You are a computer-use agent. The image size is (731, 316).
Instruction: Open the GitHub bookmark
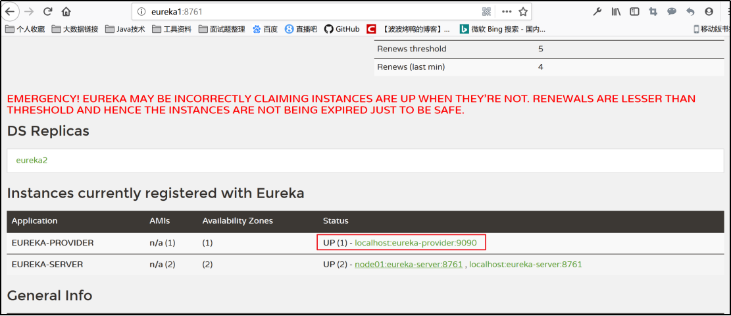click(x=341, y=29)
